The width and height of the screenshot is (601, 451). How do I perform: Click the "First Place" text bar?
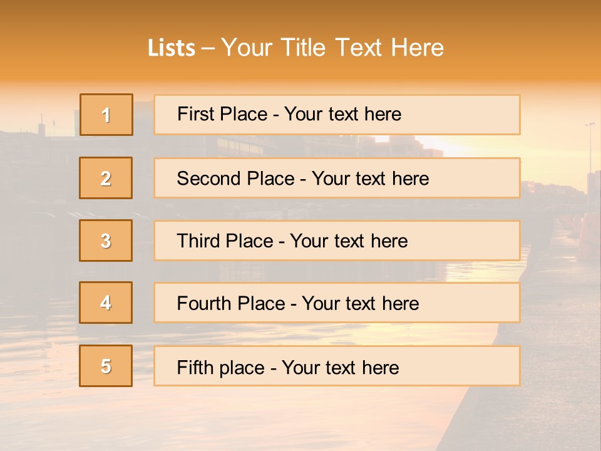click(x=337, y=115)
